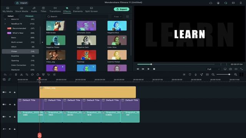The image size is (246, 138).
Task: Click the Export button
Action: (x=121, y=9)
